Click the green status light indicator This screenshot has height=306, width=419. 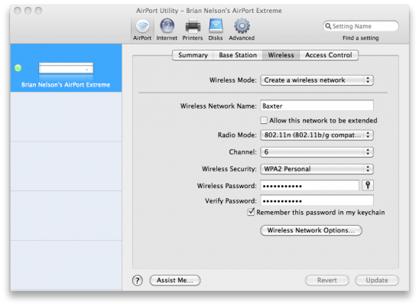click(x=18, y=68)
